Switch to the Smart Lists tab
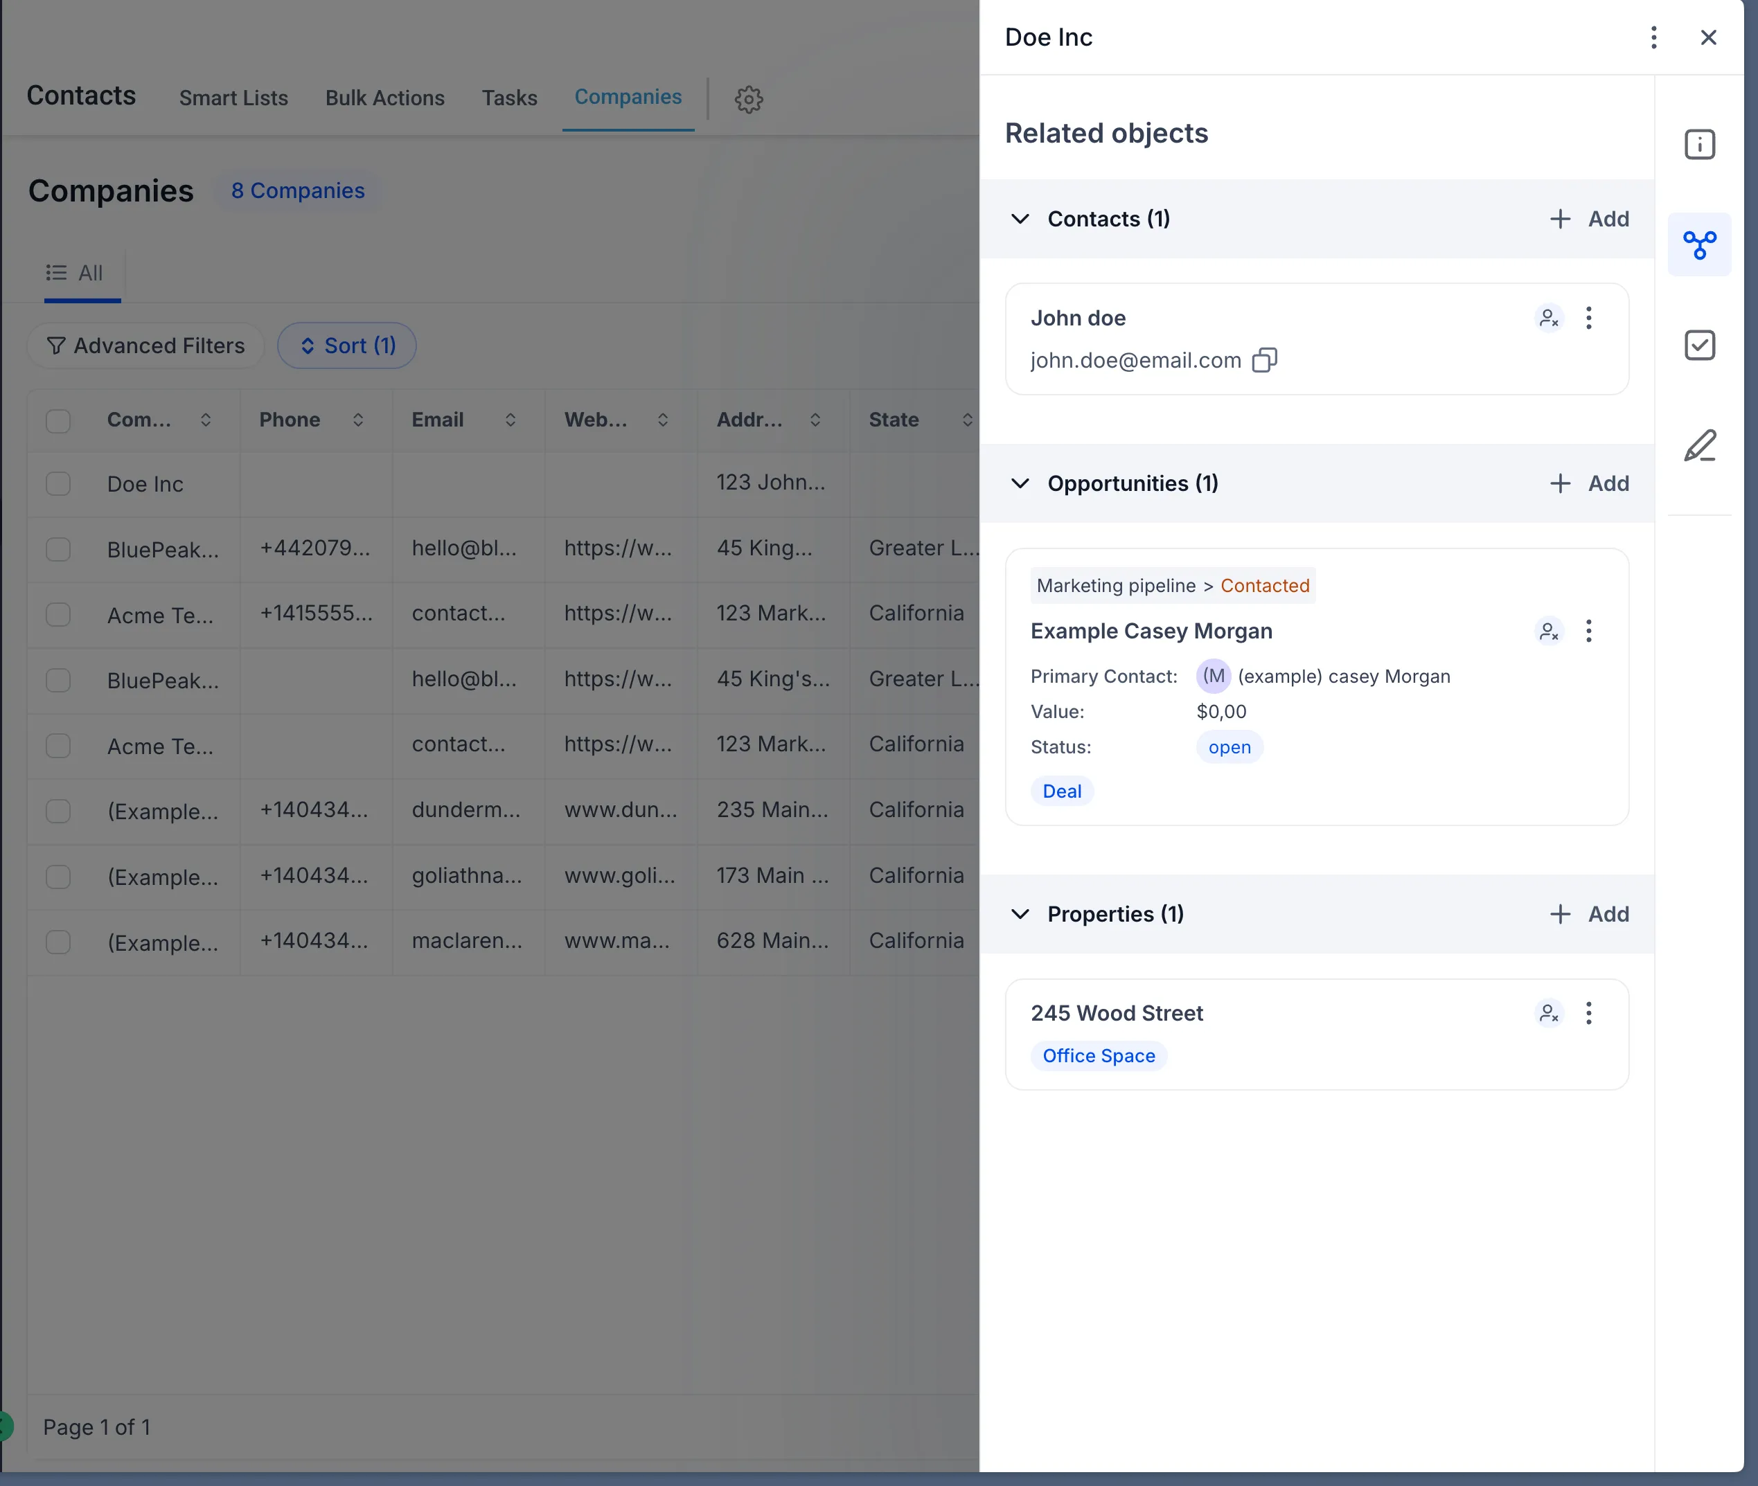 click(233, 98)
